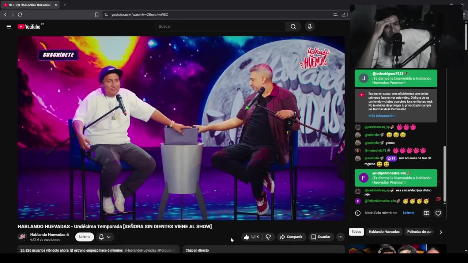Click the @salervbe message about taxi soles
The width and height of the screenshot is (468, 263).
tap(396, 161)
